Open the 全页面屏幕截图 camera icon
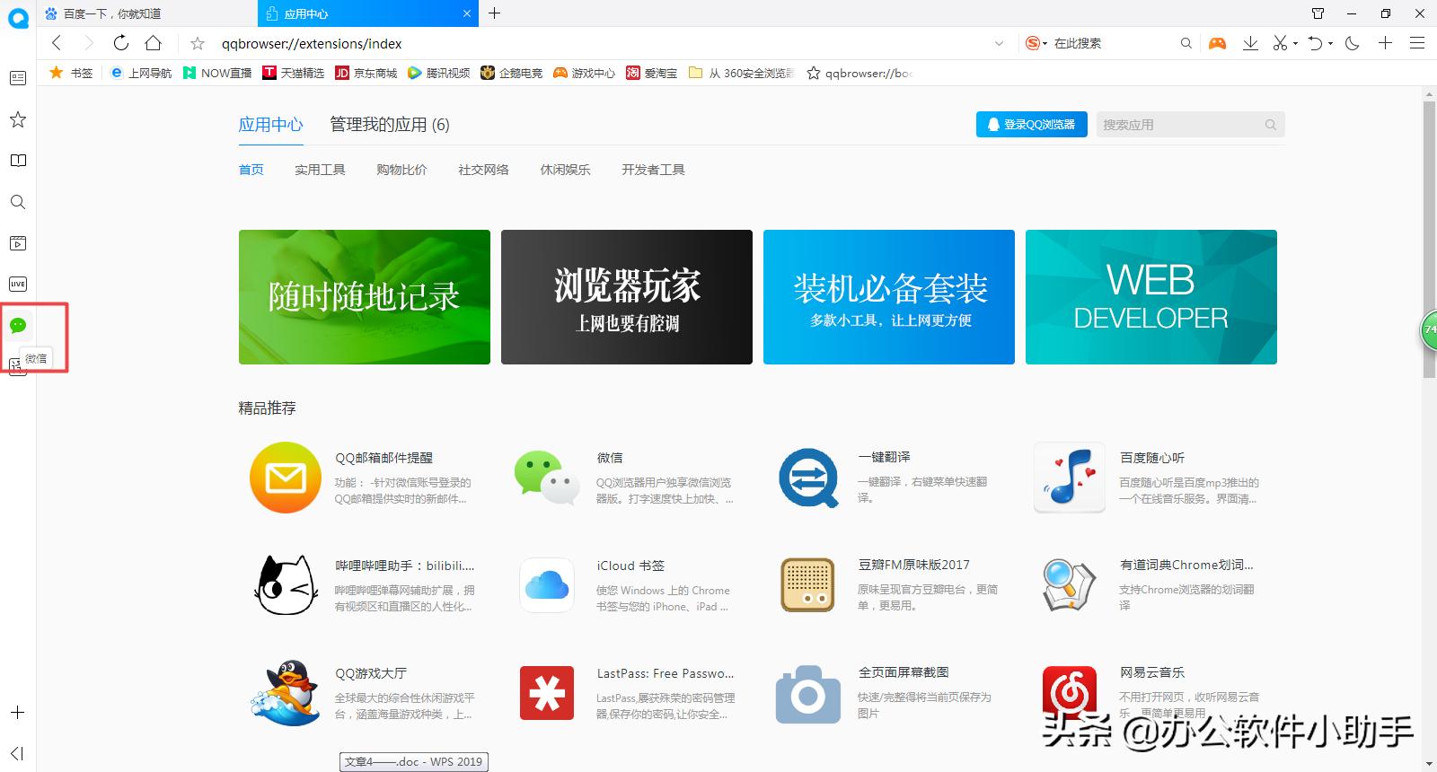Screen dimensions: 1437x772 coord(808,693)
